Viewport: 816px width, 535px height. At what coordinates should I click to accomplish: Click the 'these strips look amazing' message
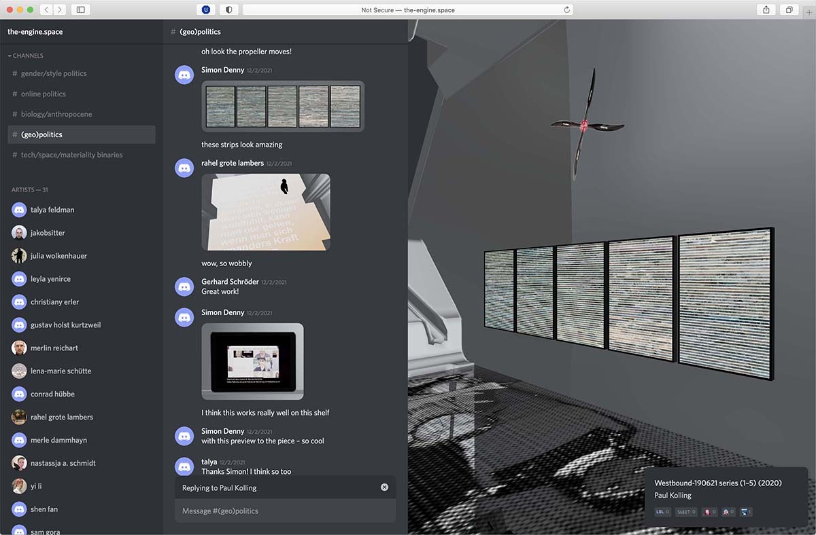(241, 145)
